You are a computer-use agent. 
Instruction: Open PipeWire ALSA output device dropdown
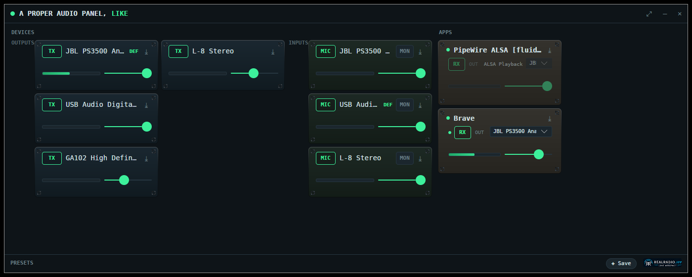pos(539,63)
